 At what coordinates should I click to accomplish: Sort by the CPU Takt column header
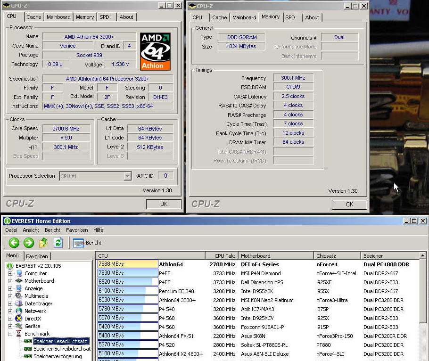[222, 256]
